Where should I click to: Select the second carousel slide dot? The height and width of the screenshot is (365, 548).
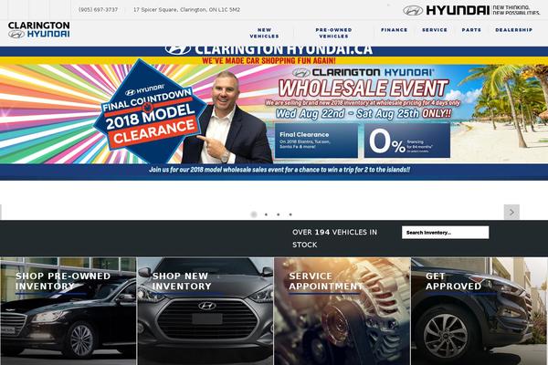(267, 214)
